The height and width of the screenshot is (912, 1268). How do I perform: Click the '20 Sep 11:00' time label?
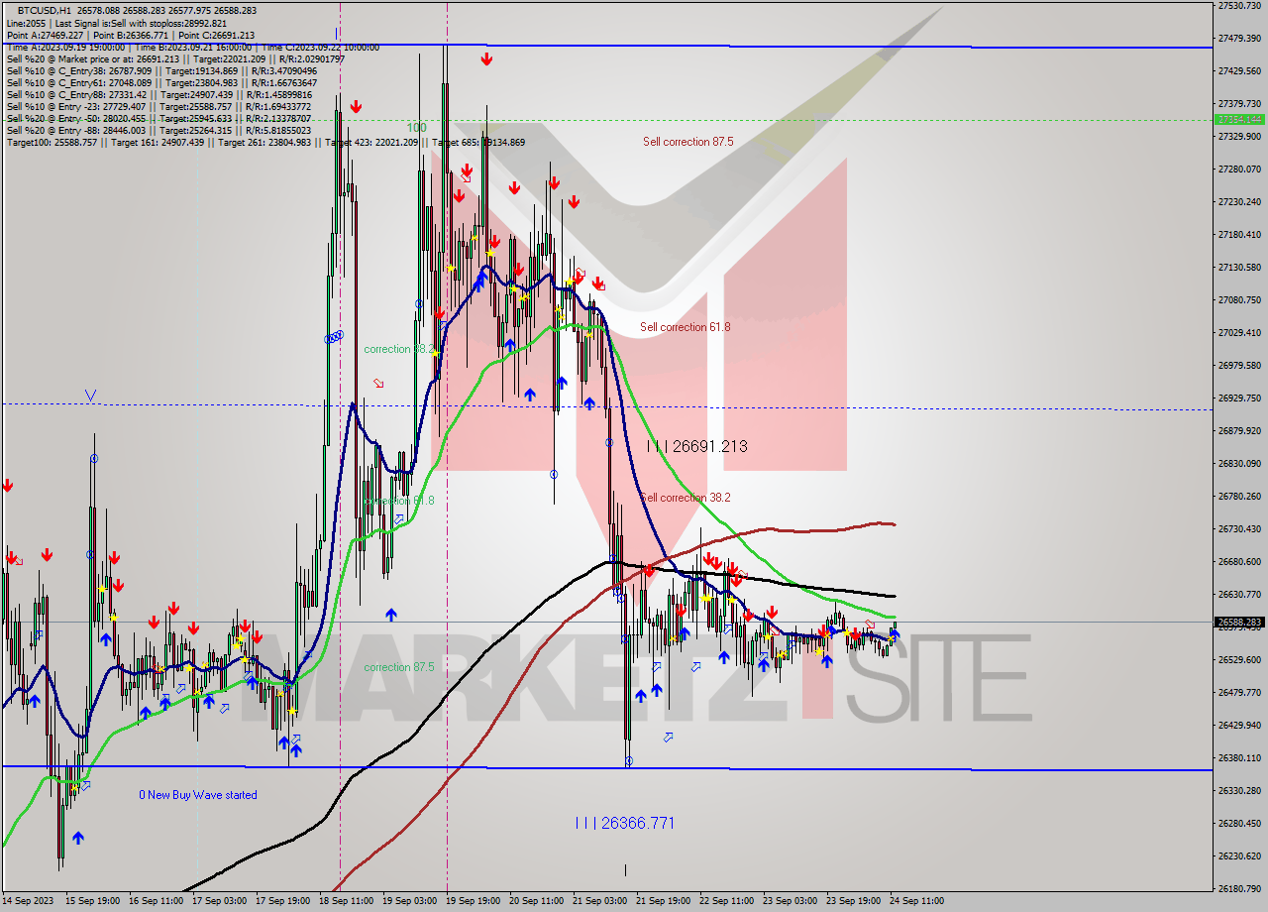click(536, 901)
